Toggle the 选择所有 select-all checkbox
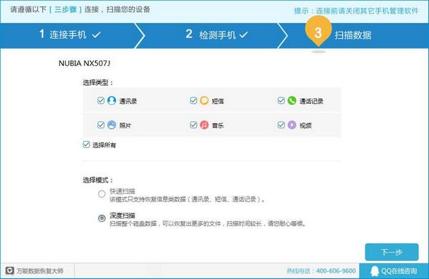The image size is (429, 279). coord(87,145)
